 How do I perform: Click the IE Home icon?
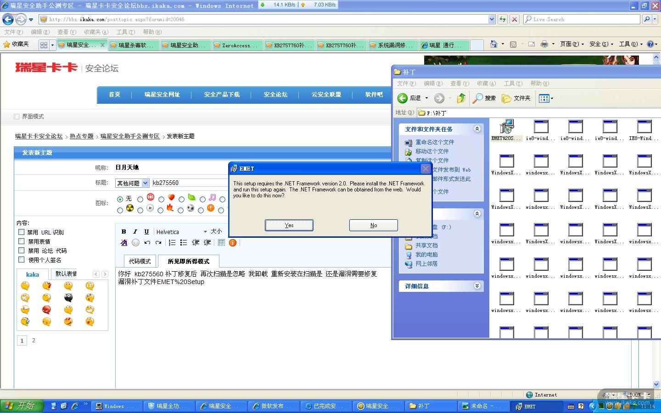(494, 44)
